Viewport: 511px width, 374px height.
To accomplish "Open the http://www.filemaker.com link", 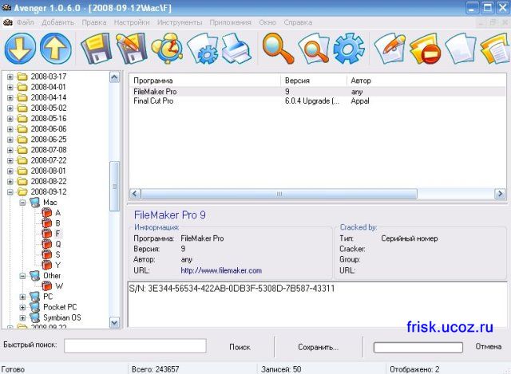I will tap(221, 270).
